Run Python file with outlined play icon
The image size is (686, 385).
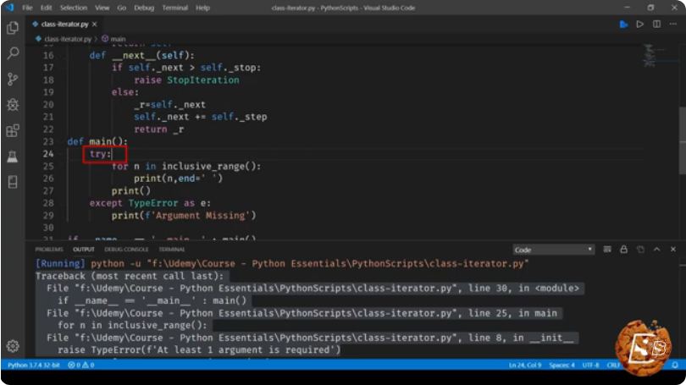640,25
